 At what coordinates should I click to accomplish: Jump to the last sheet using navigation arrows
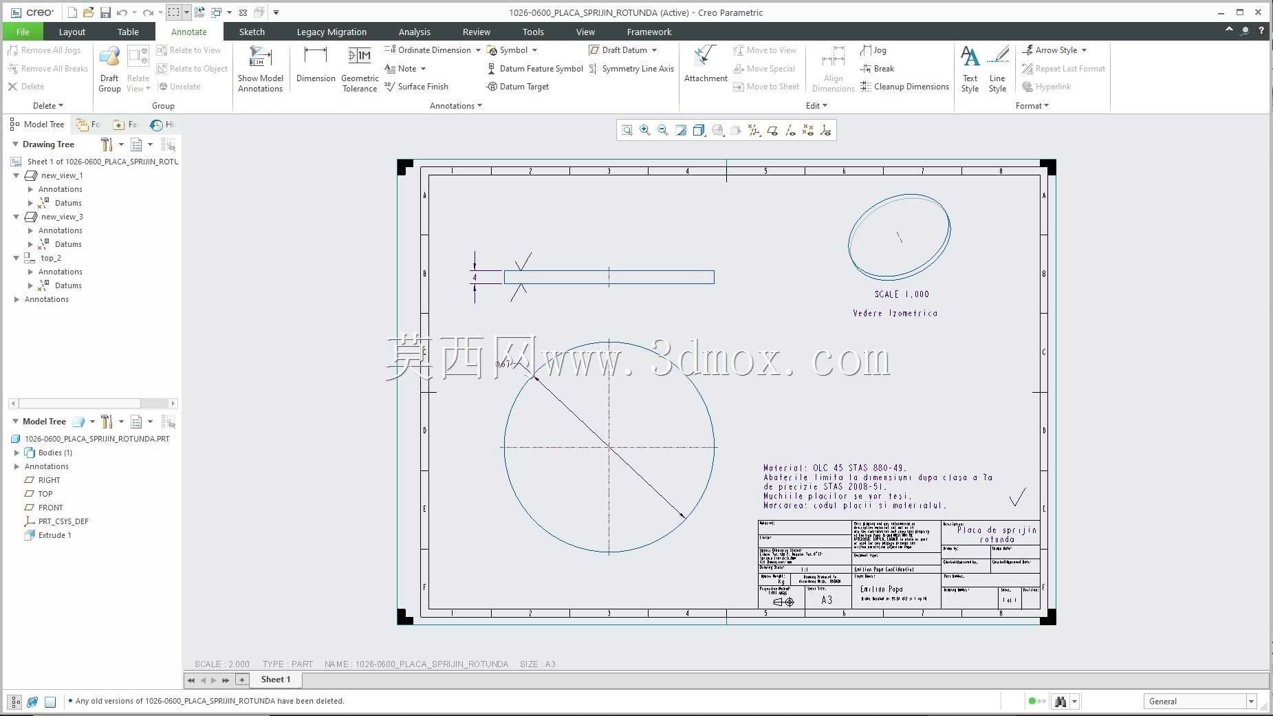point(226,680)
